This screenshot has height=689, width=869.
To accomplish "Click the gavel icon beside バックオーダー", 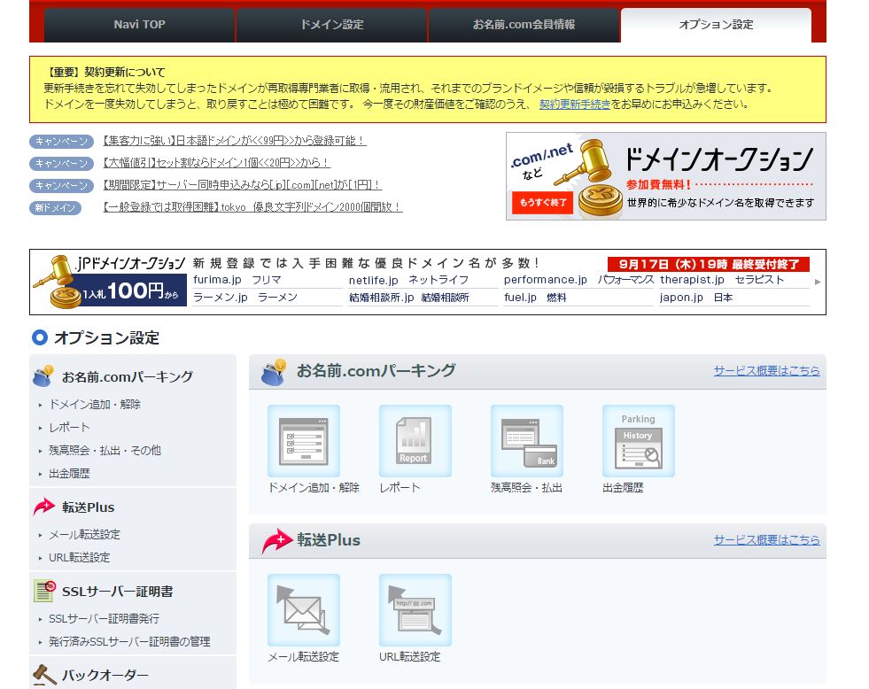I will (44, 675).
